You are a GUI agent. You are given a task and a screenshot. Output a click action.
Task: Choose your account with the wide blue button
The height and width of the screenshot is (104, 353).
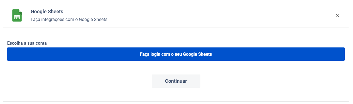pyautogui.click(x=176, y=54)
